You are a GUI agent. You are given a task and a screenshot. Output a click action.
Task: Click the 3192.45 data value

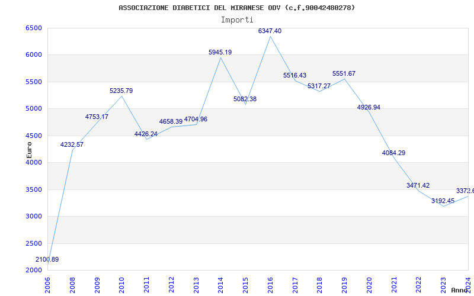443,201
